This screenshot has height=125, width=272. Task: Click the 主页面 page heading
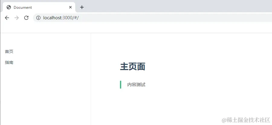click(x=133, y=67)
